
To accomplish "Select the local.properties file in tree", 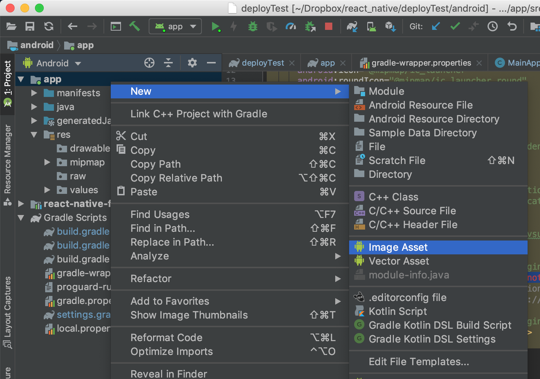I will 77,328.
